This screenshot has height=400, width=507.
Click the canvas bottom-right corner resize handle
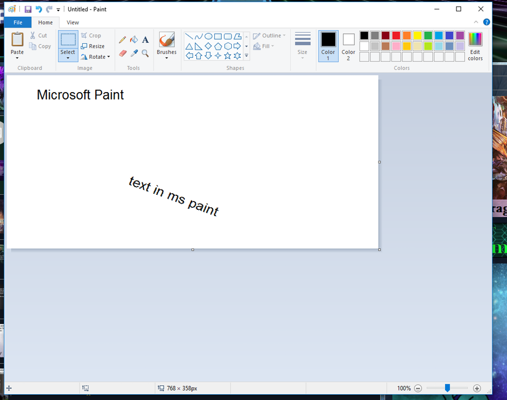379,250
